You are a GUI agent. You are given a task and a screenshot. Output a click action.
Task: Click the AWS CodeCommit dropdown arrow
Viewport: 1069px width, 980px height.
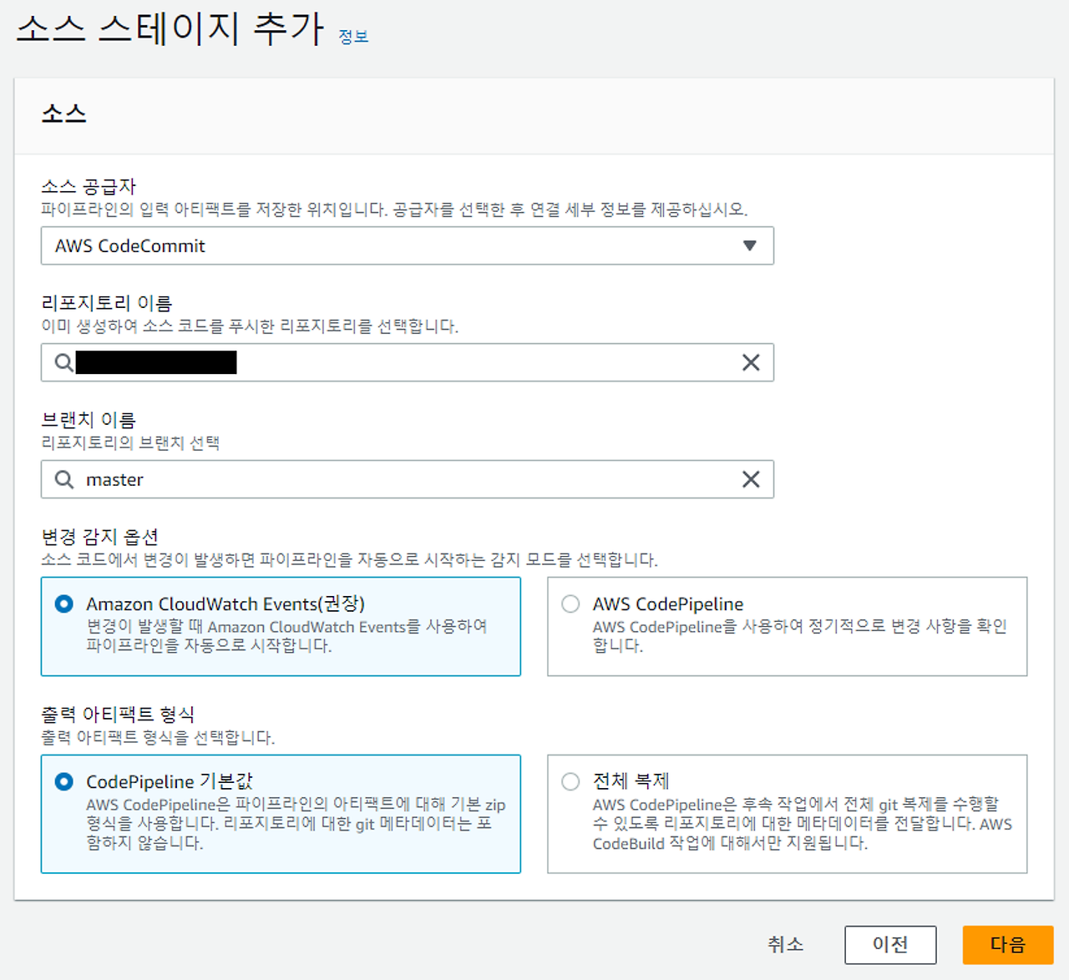click(750, 245)
